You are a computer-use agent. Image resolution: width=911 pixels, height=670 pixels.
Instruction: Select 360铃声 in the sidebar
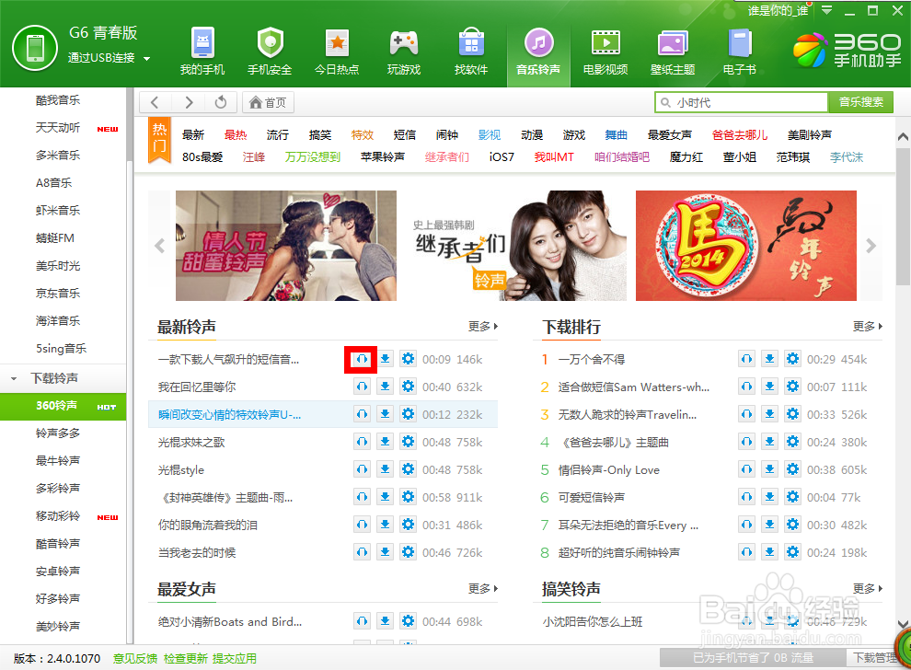pyautogui.click(x=63, y=406)
